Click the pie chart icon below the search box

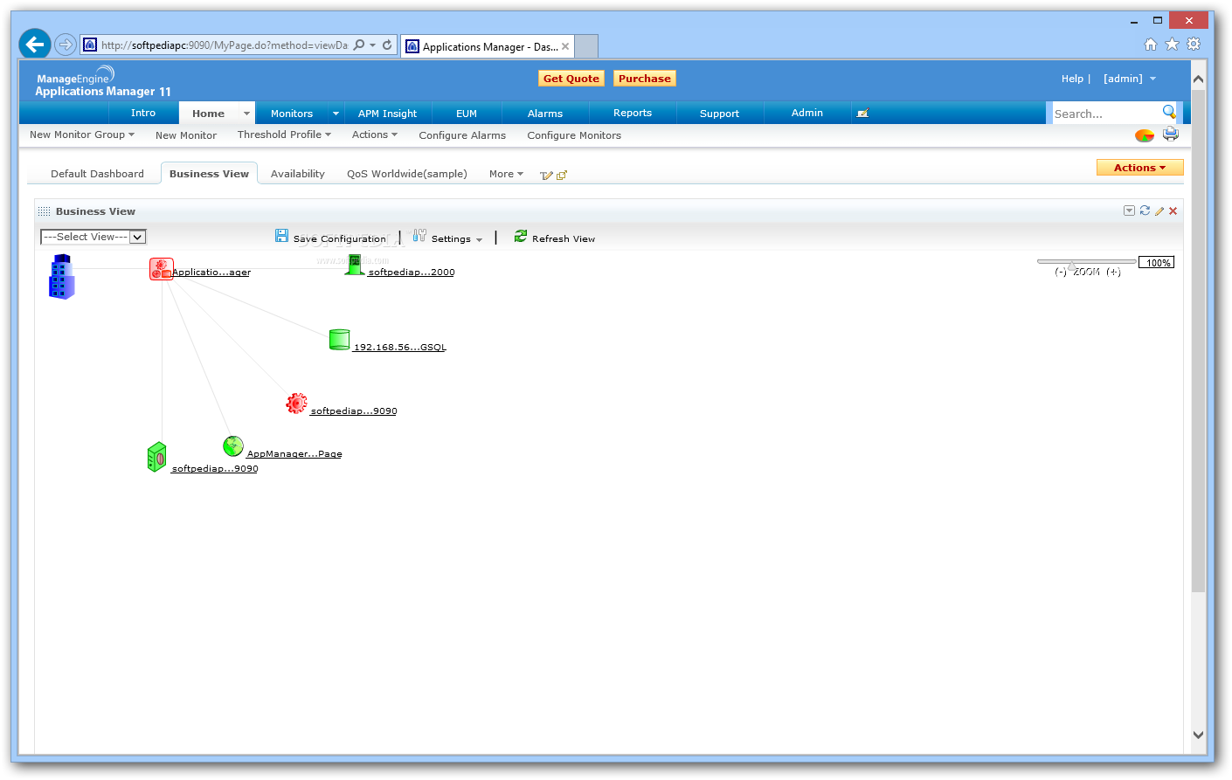click(1145, 135)
